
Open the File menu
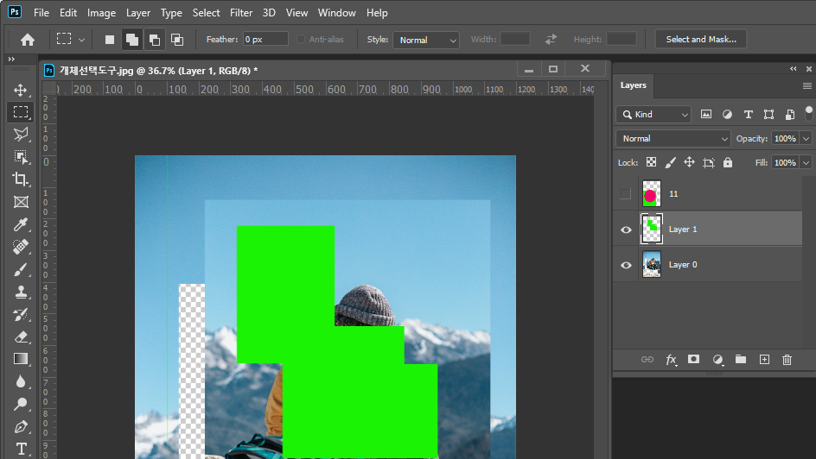pos(41,13)
